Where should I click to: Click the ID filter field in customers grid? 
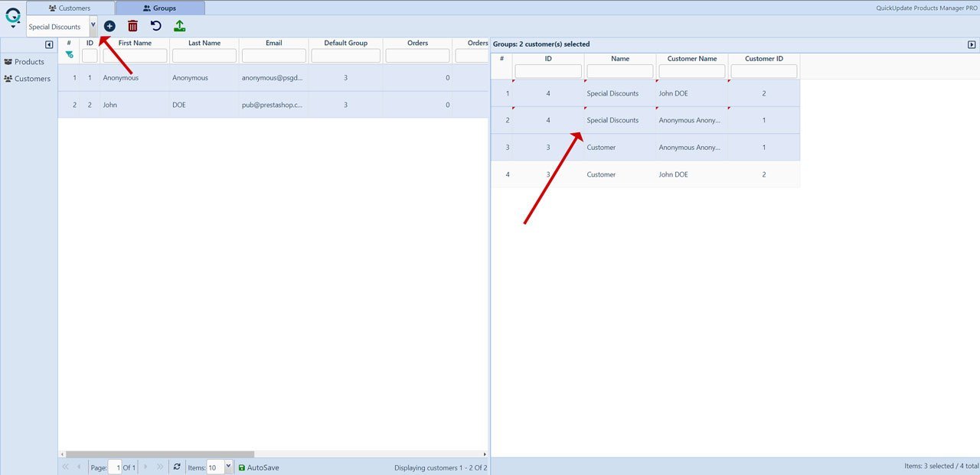(90, 56)
